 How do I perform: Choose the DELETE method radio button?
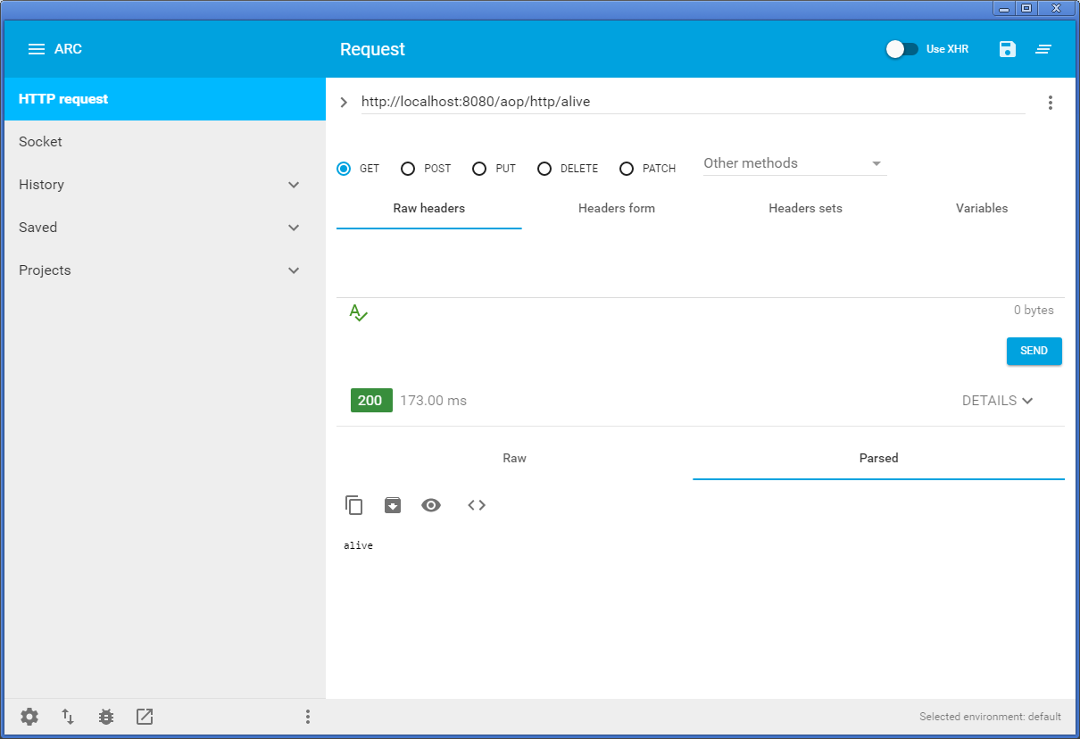(x=544, y=169)
